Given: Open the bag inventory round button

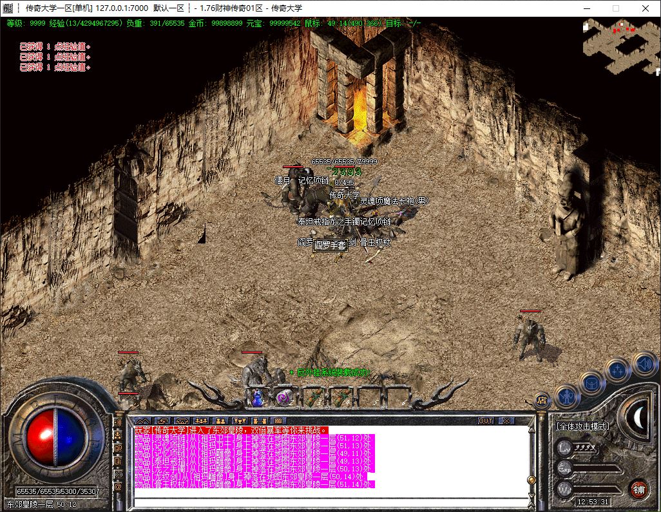Looking at the screenshot, I should (591, 383).
